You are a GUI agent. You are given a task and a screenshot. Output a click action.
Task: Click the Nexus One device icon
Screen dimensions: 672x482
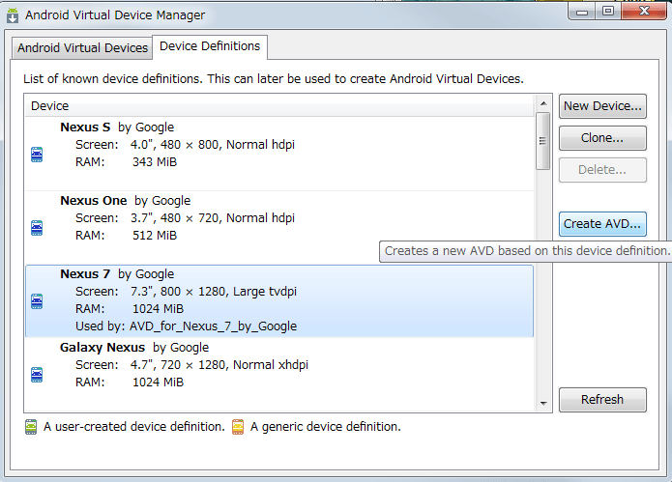point(37,228)
